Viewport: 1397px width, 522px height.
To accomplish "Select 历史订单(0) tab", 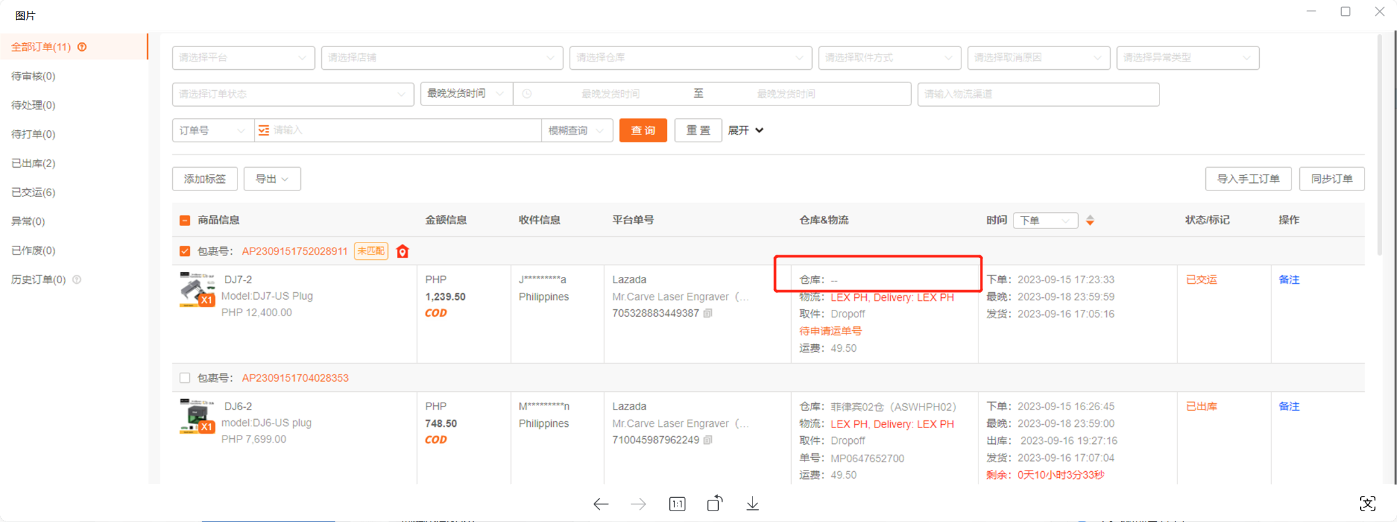I will [x=38, y=279].
